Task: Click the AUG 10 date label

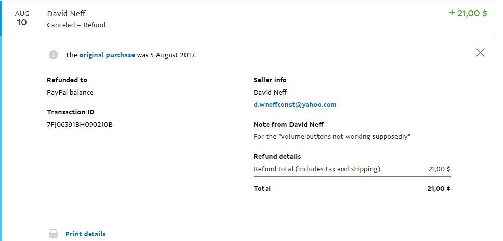Action: coord(22,18)
